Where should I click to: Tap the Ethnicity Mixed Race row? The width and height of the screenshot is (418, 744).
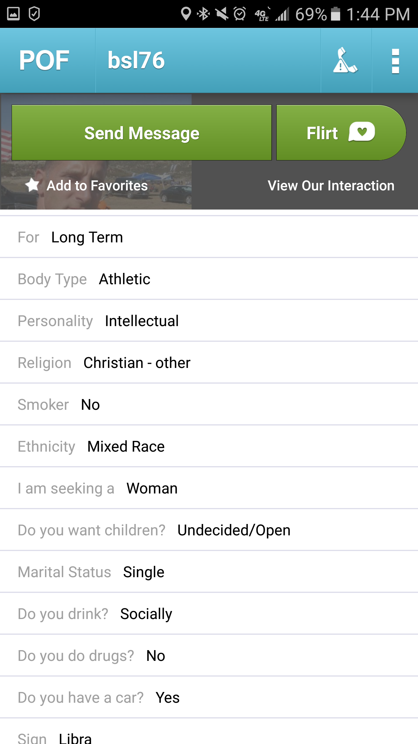[209, 446]
